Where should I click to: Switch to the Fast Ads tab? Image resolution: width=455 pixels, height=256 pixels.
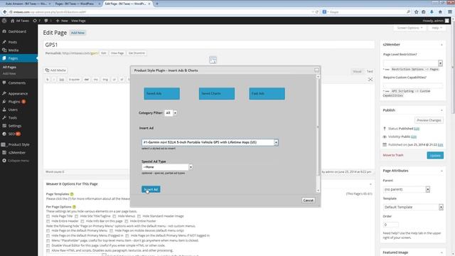267,93
